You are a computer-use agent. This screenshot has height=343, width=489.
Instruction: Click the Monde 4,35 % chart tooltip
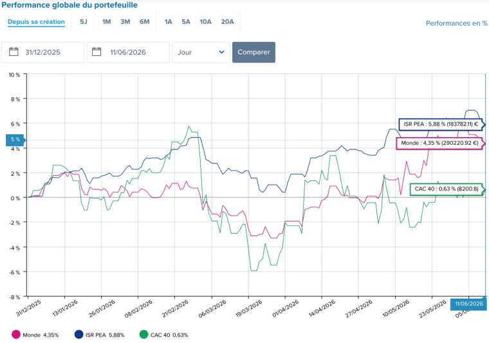coord(440,143)
